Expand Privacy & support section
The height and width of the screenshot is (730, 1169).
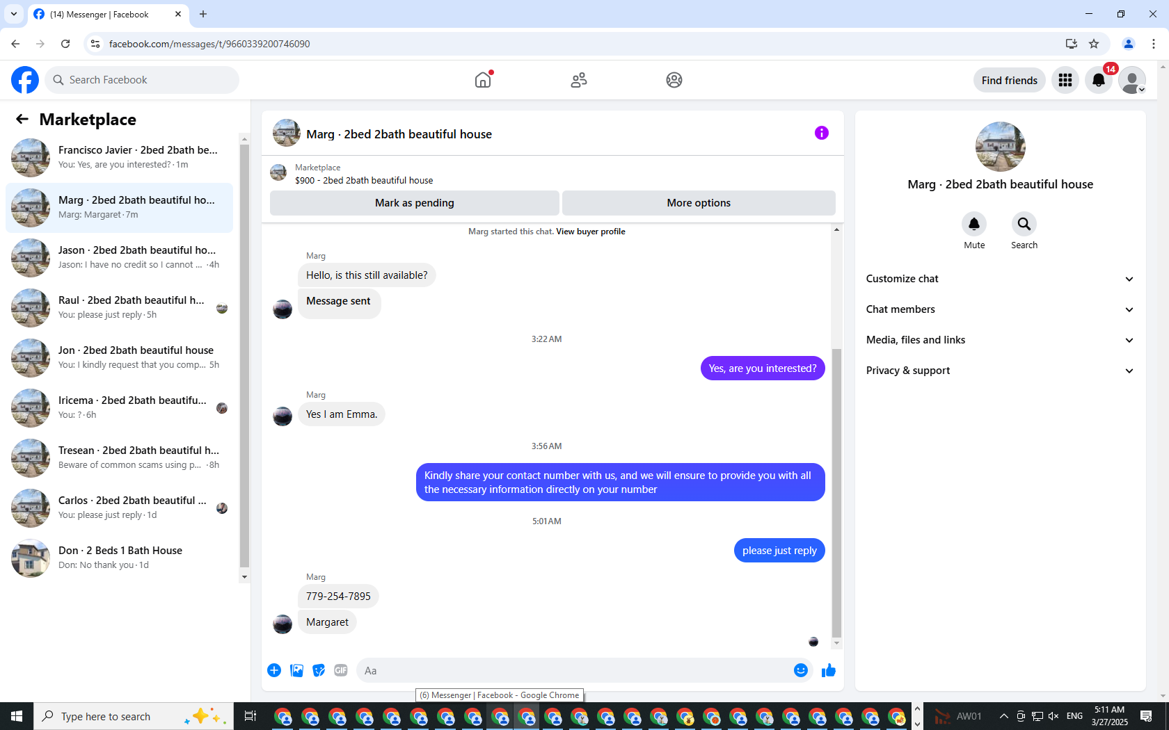(x=1000, y=371)
